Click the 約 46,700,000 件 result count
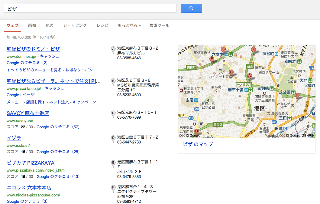320x204 pixels. [x=21, y=38]
